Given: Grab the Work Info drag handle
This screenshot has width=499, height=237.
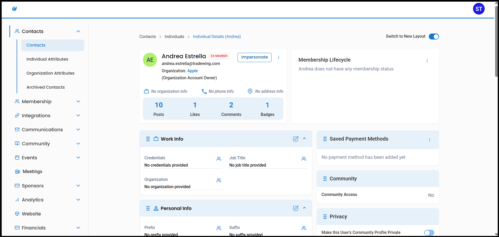Looking at the screenshot, I should [148, 139].
